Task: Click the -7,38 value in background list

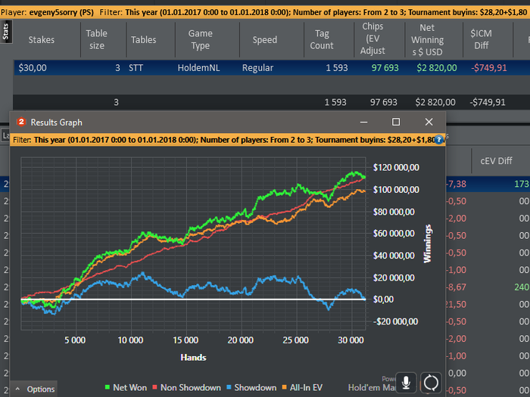Action: tap(456, 184)
